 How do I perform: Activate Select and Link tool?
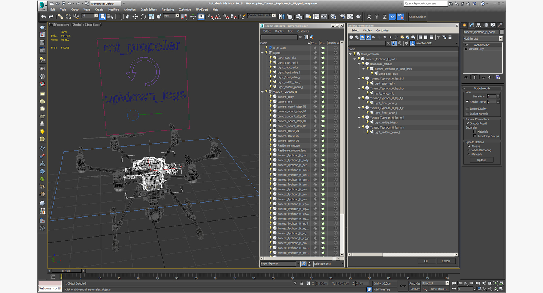click(60, 16)
